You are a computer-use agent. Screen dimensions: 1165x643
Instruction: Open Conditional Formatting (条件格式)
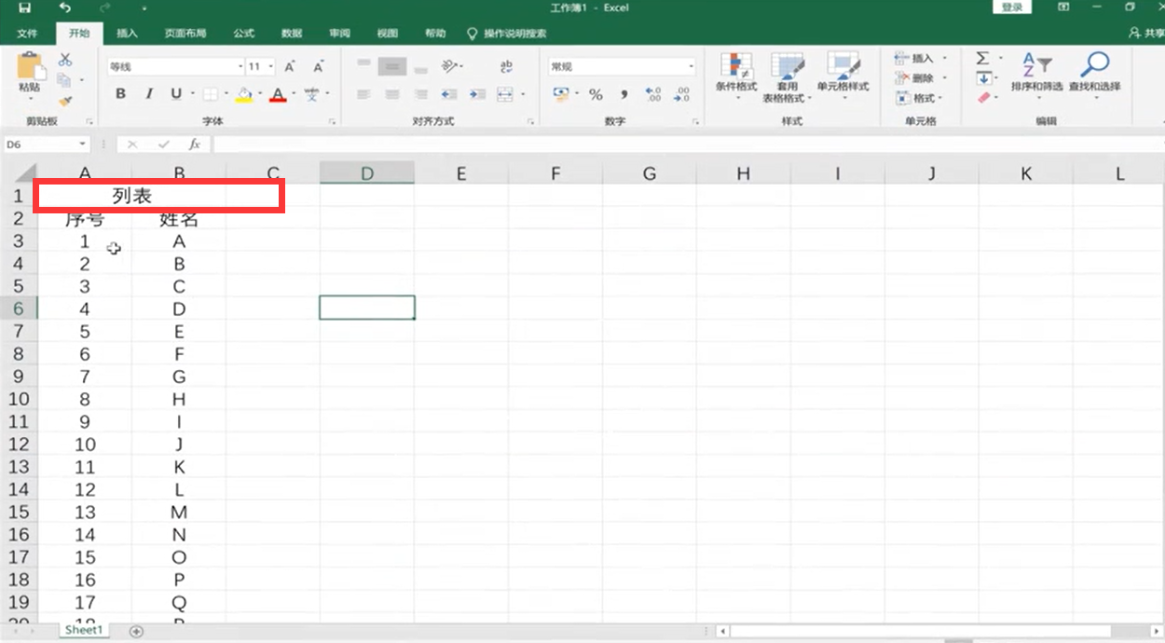click(736, 76)
